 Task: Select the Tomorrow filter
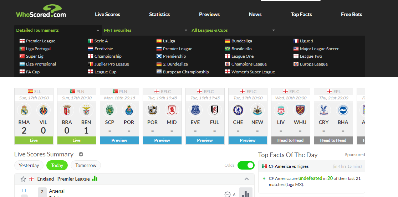pos(86,165)
